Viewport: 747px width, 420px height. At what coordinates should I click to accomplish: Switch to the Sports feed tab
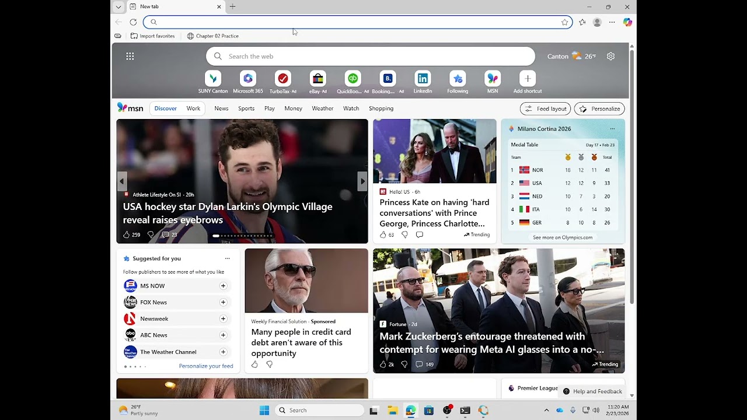pyautogui.click(x=246, y=108)
